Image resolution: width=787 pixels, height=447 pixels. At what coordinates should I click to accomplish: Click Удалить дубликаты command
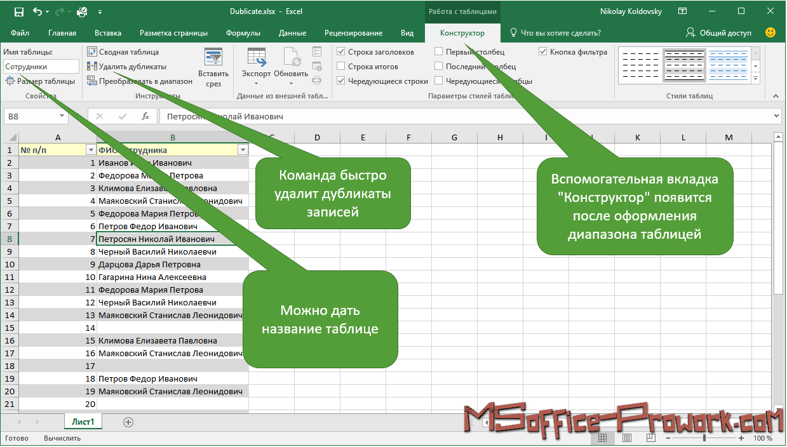127,67
